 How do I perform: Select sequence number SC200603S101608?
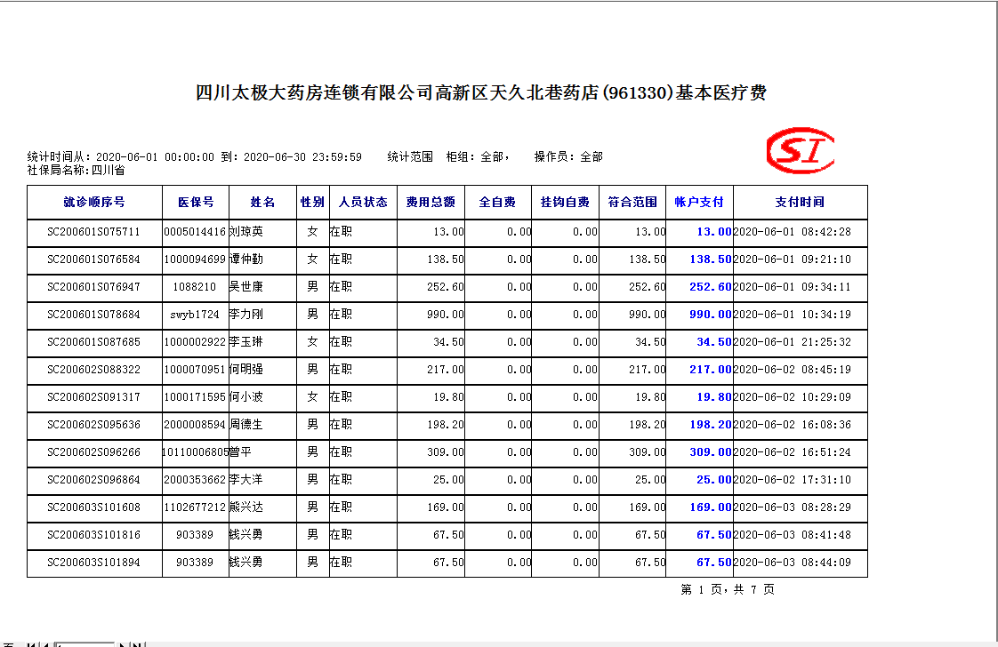coord(93,507)
